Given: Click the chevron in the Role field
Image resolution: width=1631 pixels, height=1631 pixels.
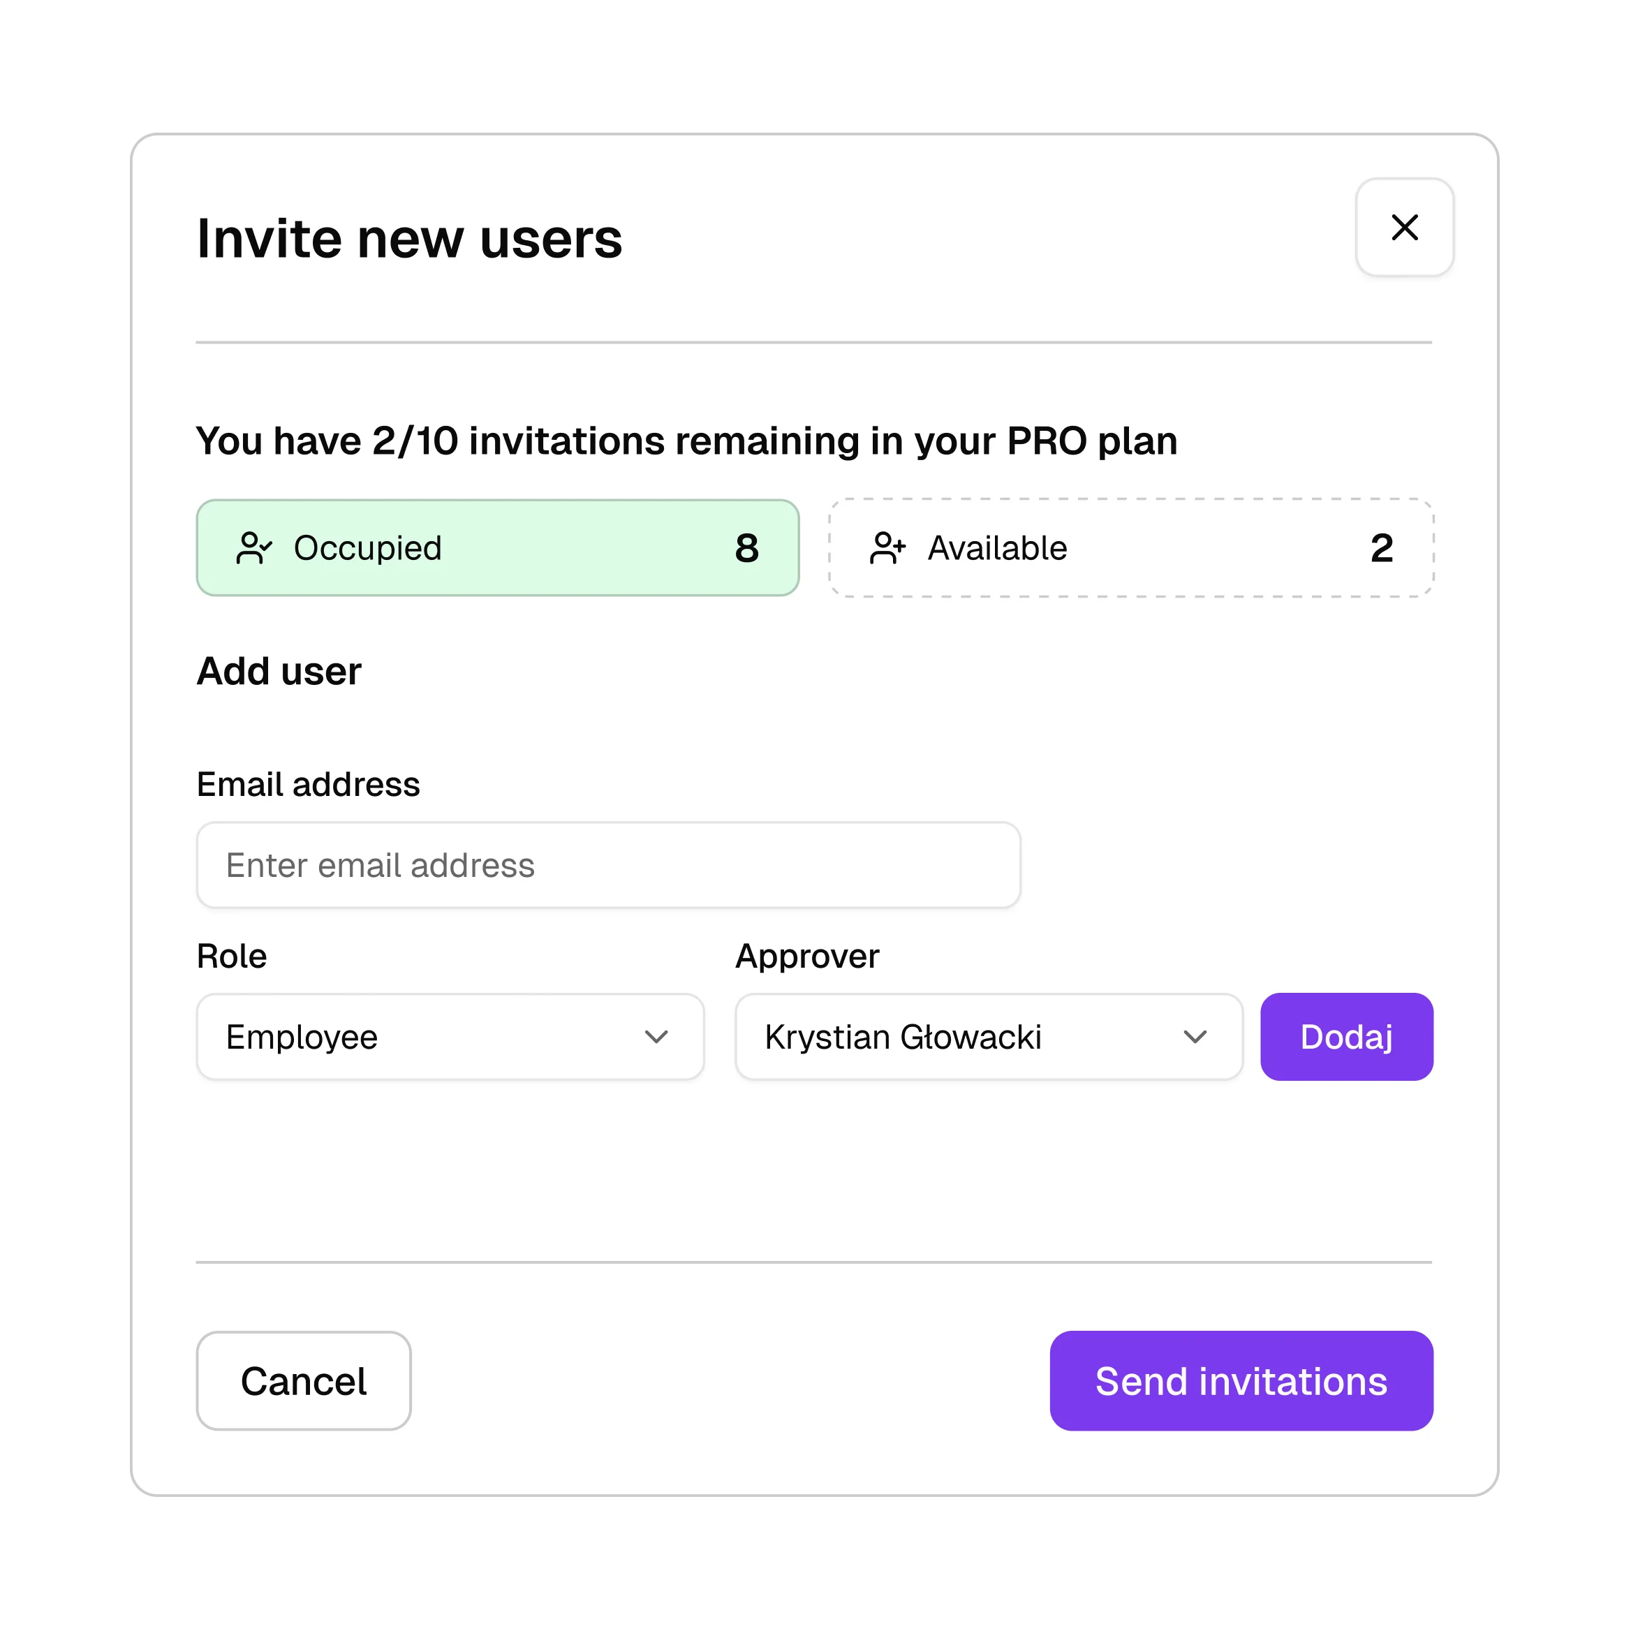Looking at the screenshot, I should [656, 1037].
